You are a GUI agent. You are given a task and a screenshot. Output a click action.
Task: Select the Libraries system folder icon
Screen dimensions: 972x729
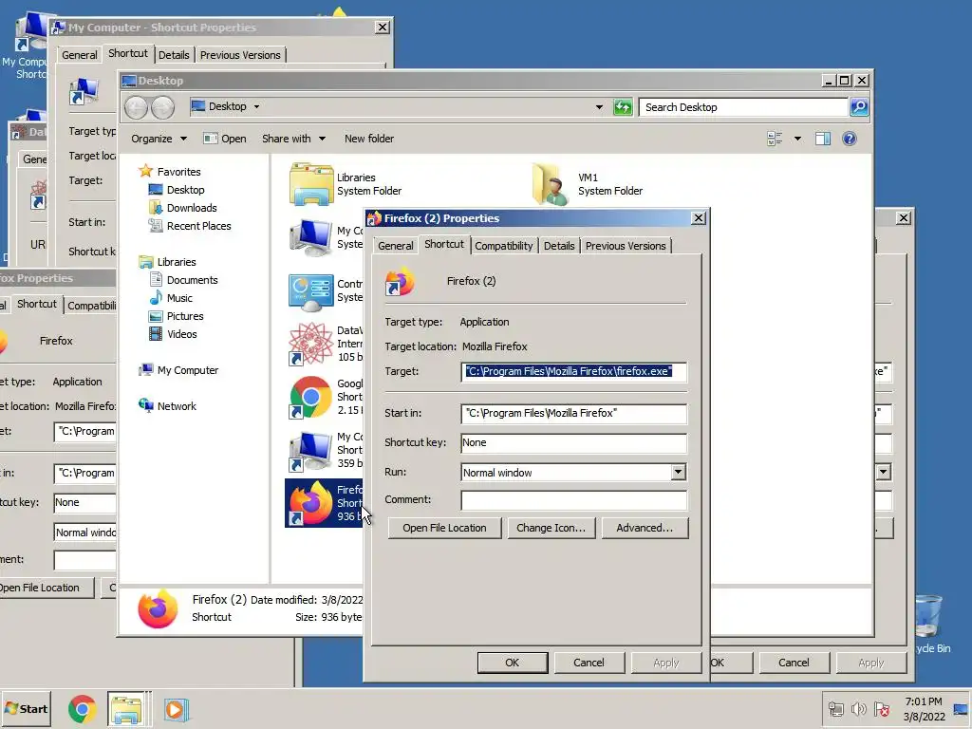[311, 184]
